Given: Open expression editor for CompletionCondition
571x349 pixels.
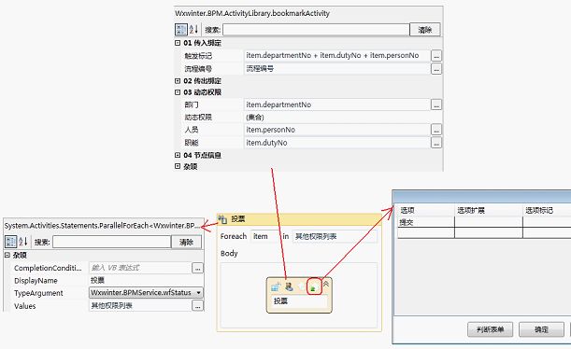Looking at the screenshot, I should [197, 269].
